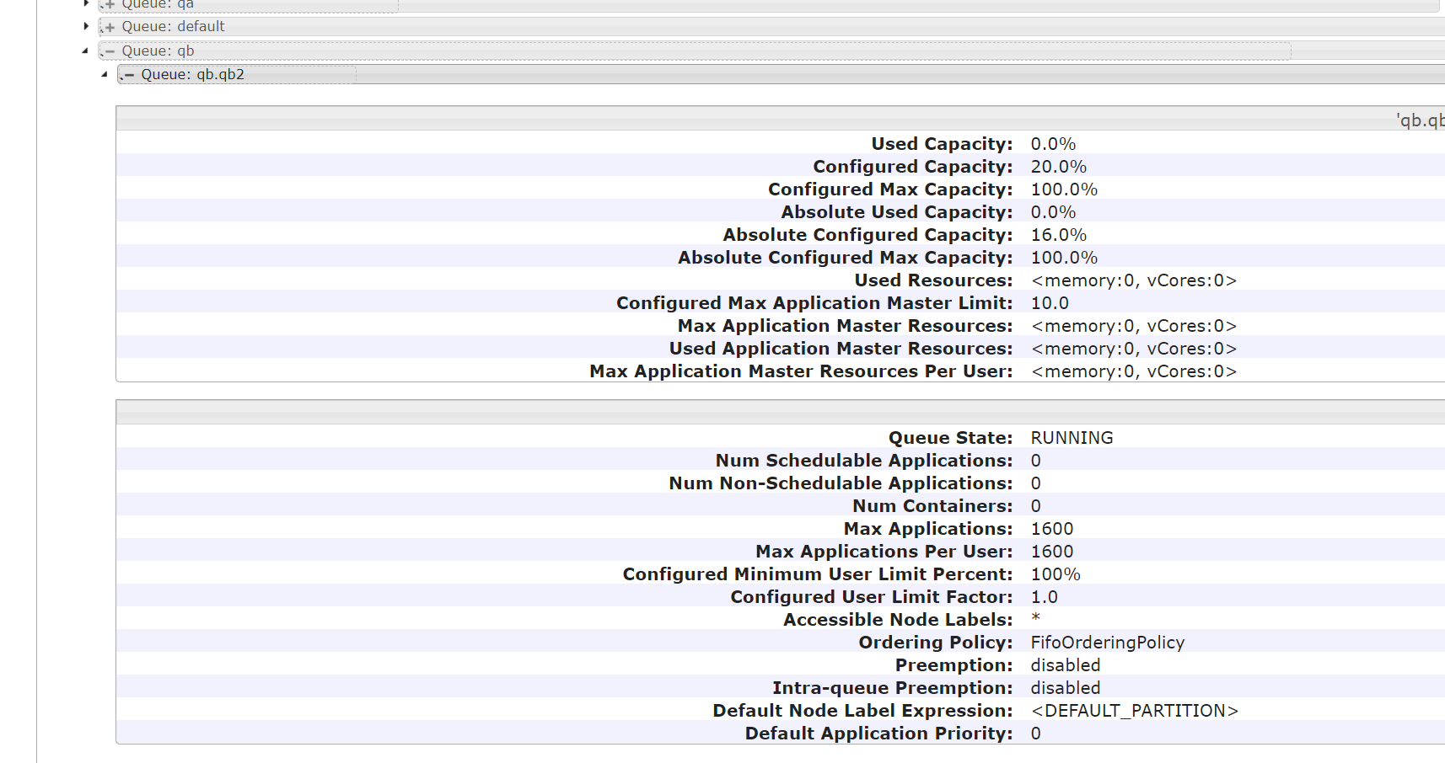Click the <DEFAULT_PARTITION> value
Screen dimensions: 1445x763
point(1135,711)
